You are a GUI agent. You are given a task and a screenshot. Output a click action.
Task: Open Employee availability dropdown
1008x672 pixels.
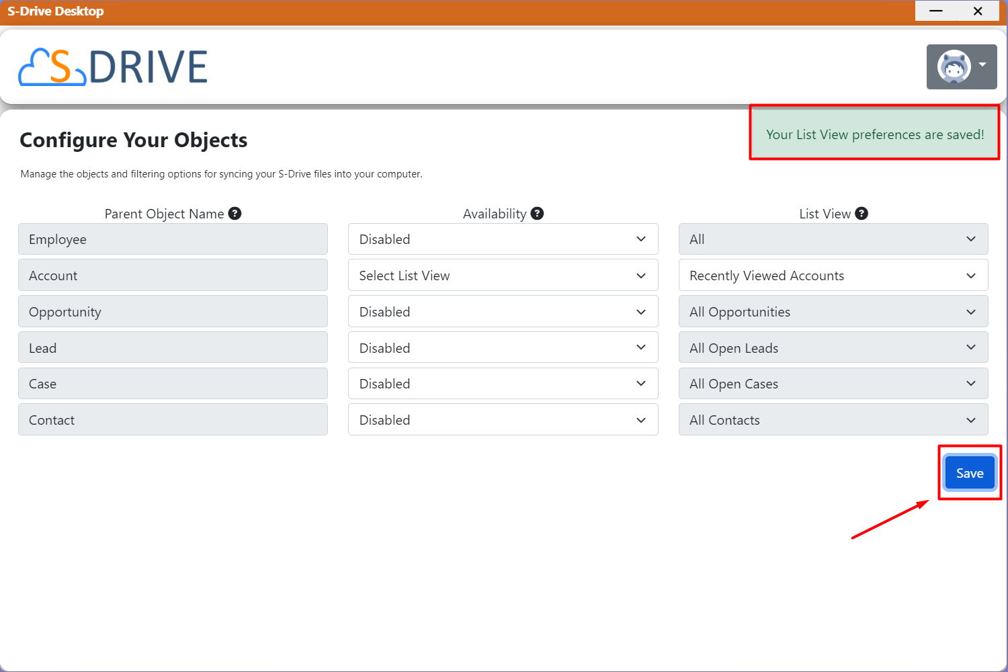click(503, 239)
